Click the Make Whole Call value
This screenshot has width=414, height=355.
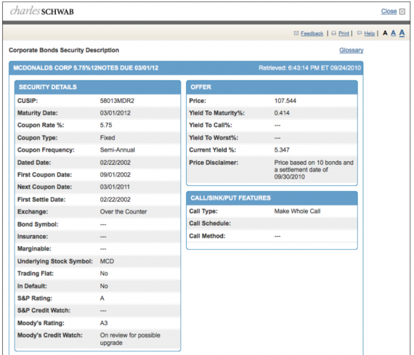pos(297,211)
